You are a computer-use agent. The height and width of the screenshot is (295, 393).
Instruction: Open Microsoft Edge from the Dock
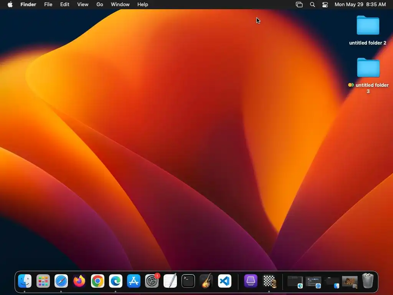point(116,281)
